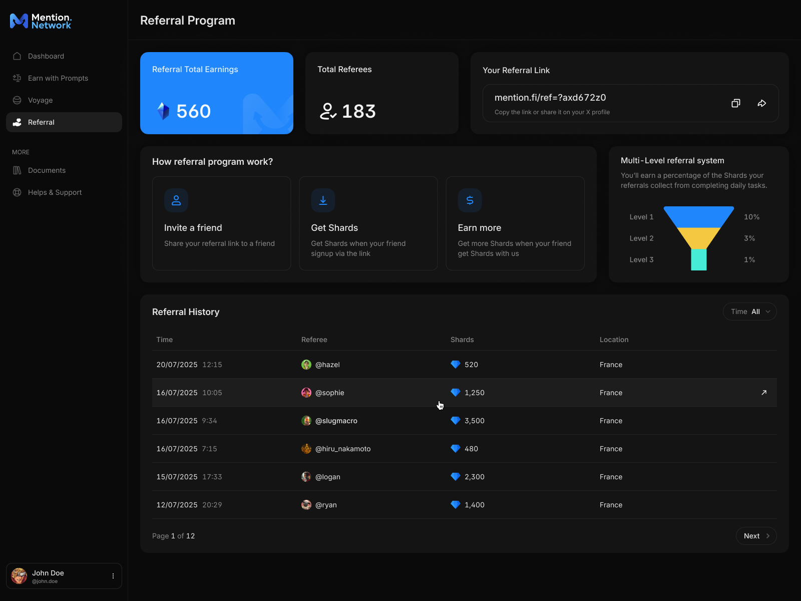The width and height of the screenshot is (801, 601).
Task: Click the yellow Level 2 funnel segment
Action: [x=699, y=238]
